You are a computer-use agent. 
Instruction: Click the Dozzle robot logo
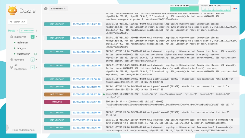point(12,11)
